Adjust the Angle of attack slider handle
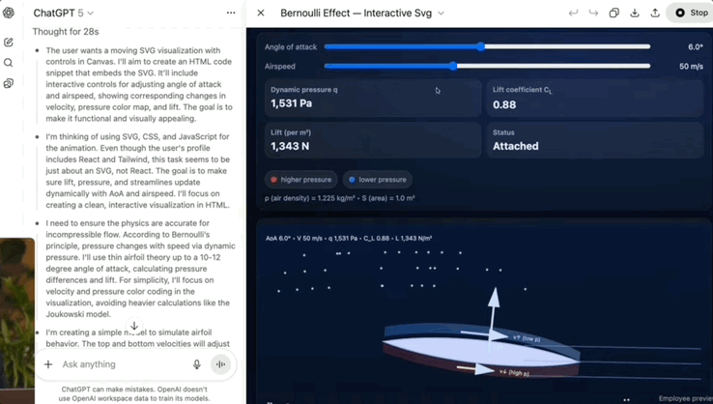713x404 pixels. coord(480,46)
